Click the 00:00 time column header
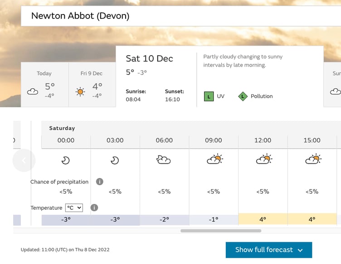The height and width of the screenshot is (264, 341). (x=66, y=140)
